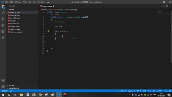Open File Explorer from the taskbar
This screenshot has width=172, height=97.
click(x=21, y=95)
